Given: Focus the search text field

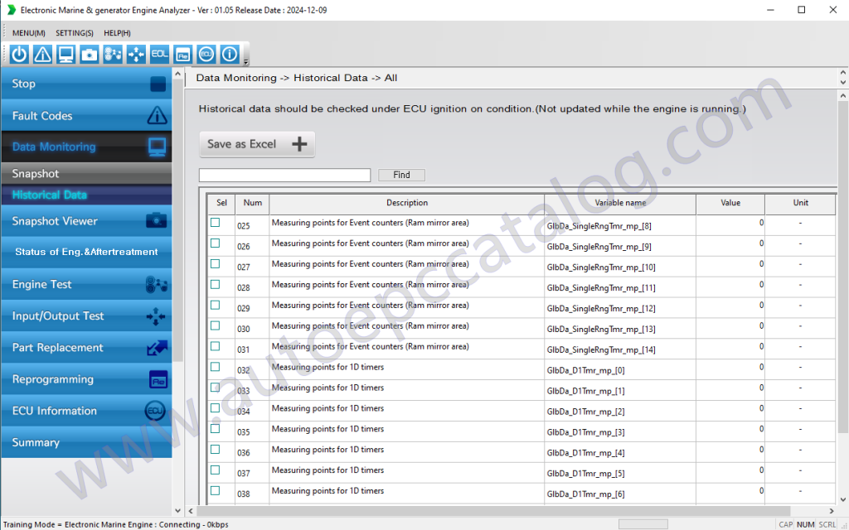Looking at the screenshot, I should (285, 175).
